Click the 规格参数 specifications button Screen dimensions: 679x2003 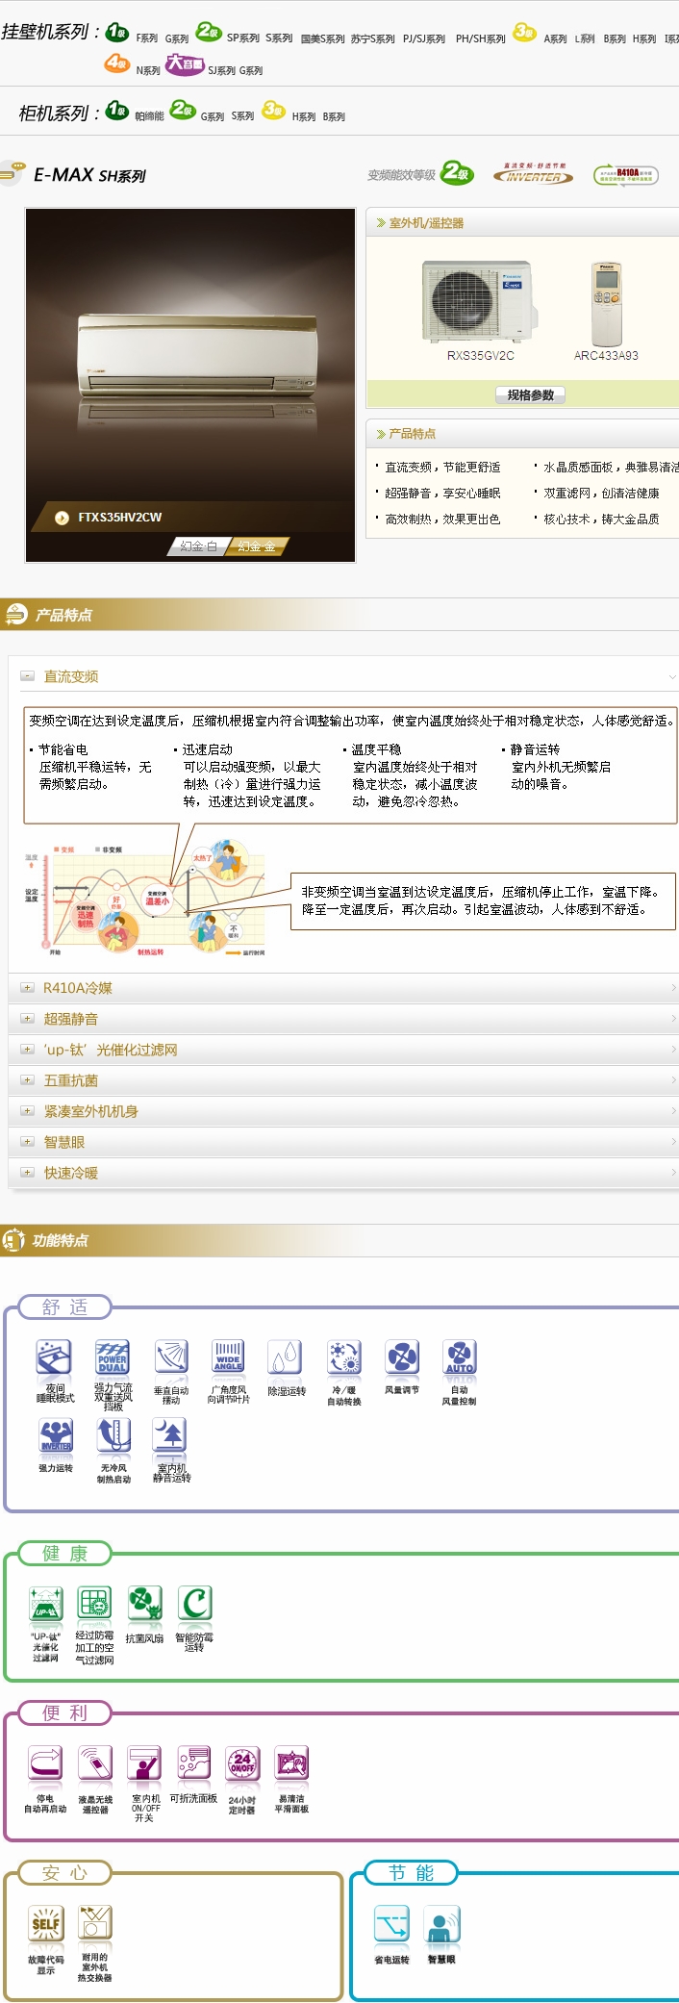coord(530,395)
